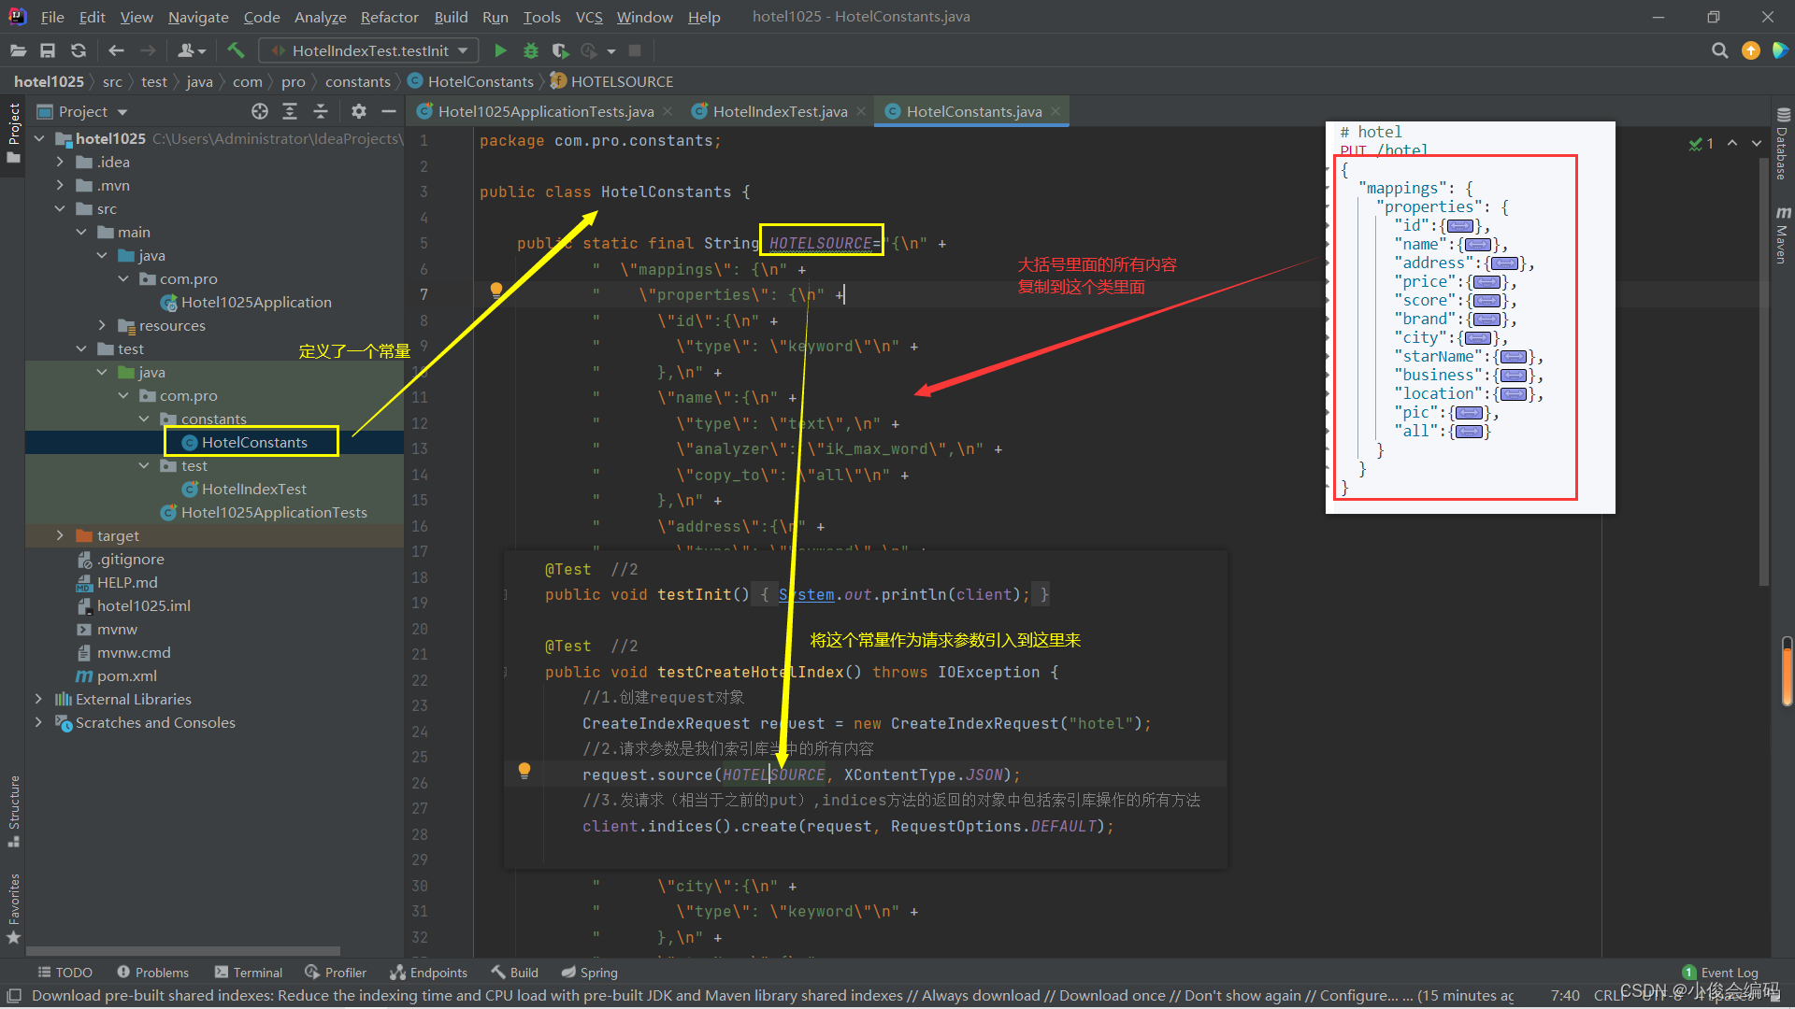Open the Project panel settings gear
1795x1009 pixels.
tap(358, 111)
